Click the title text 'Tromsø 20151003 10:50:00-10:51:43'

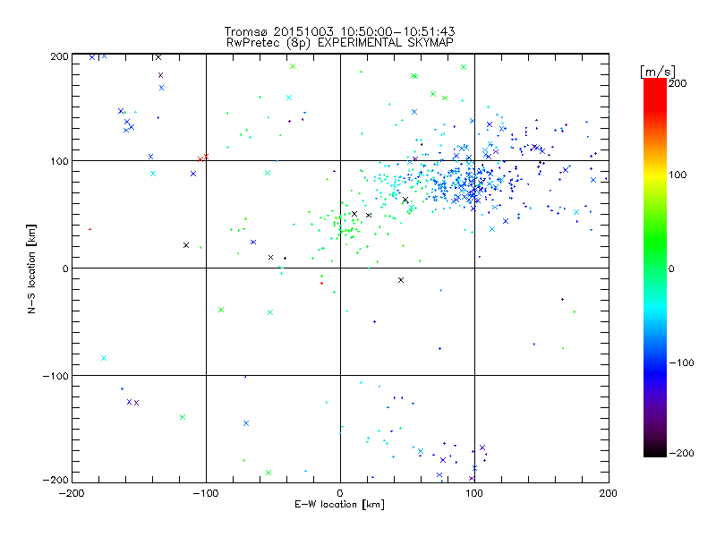tap(339, 31)
